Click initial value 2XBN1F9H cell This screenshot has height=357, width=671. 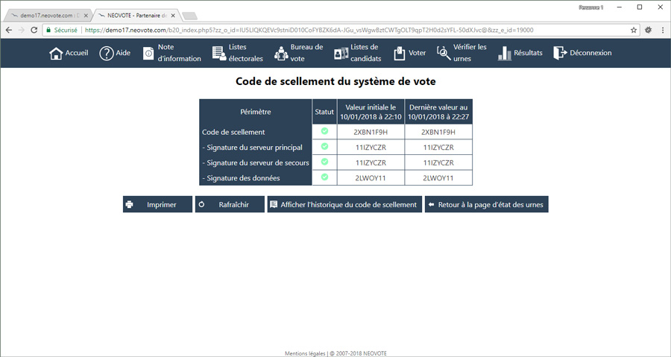371,132
